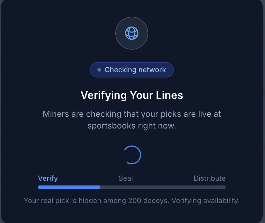The width and height of the screenshot is (265, 223).
Task: Click the filled blue portion of the progress bar
Action: pyautogui.click(x=69, y=187)
